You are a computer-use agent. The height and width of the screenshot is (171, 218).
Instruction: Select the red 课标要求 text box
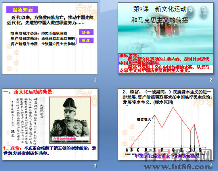(x=166, y=63)
